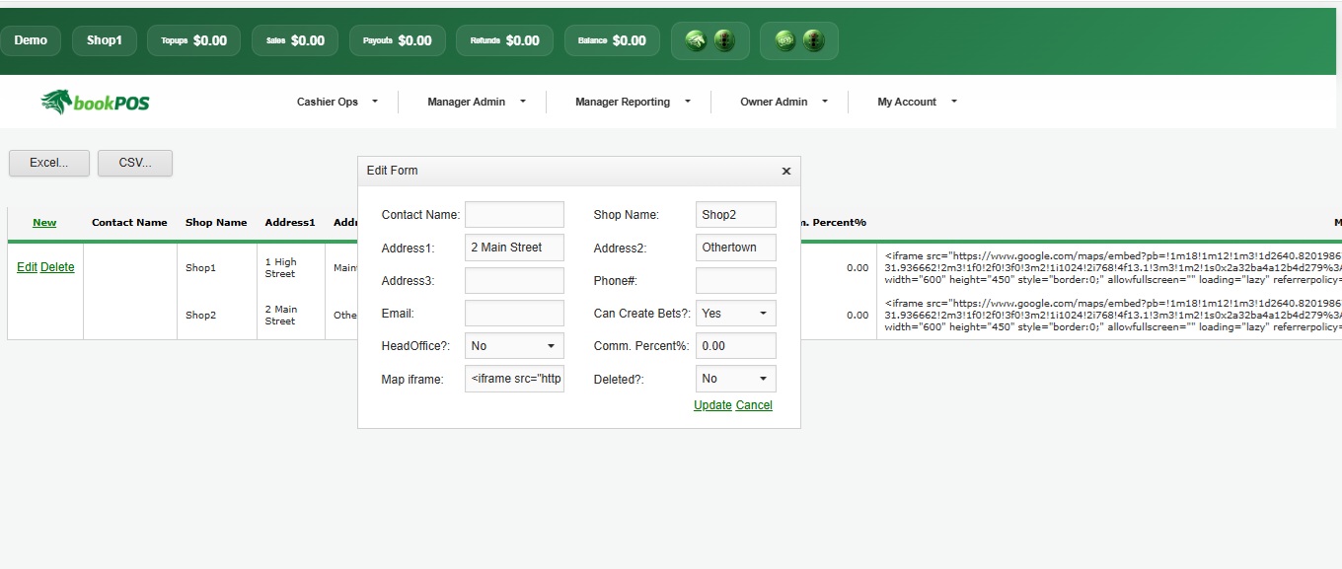
Task: Click the Phone# input field
Action: [735, 281]
